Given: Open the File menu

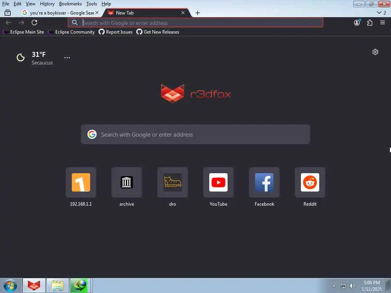Looking at the screenshot, I should [5, 4].
